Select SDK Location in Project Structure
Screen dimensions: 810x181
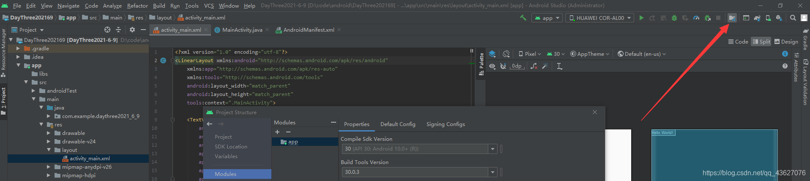click(231, 147)
